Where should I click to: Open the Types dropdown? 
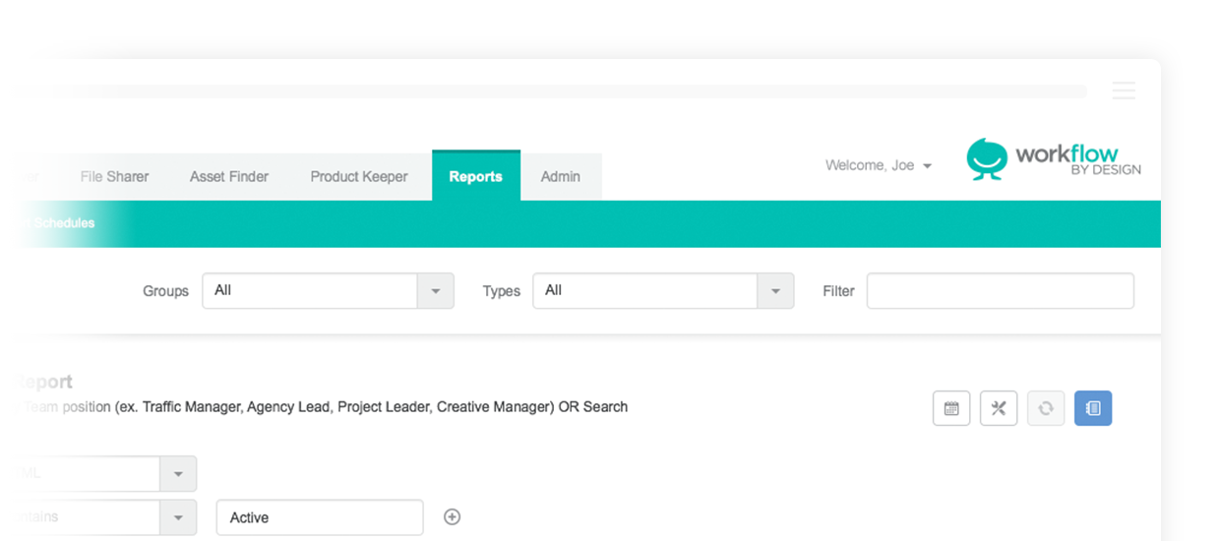pos(663,291)
